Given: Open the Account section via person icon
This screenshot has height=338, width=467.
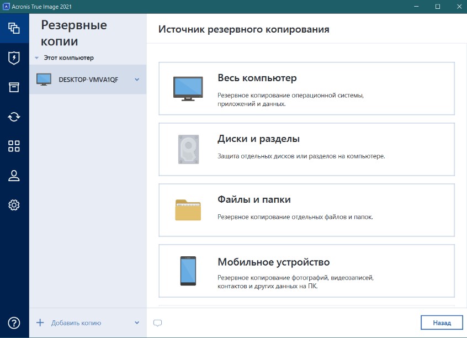Looking at the screenshot, I should point(14,176).
